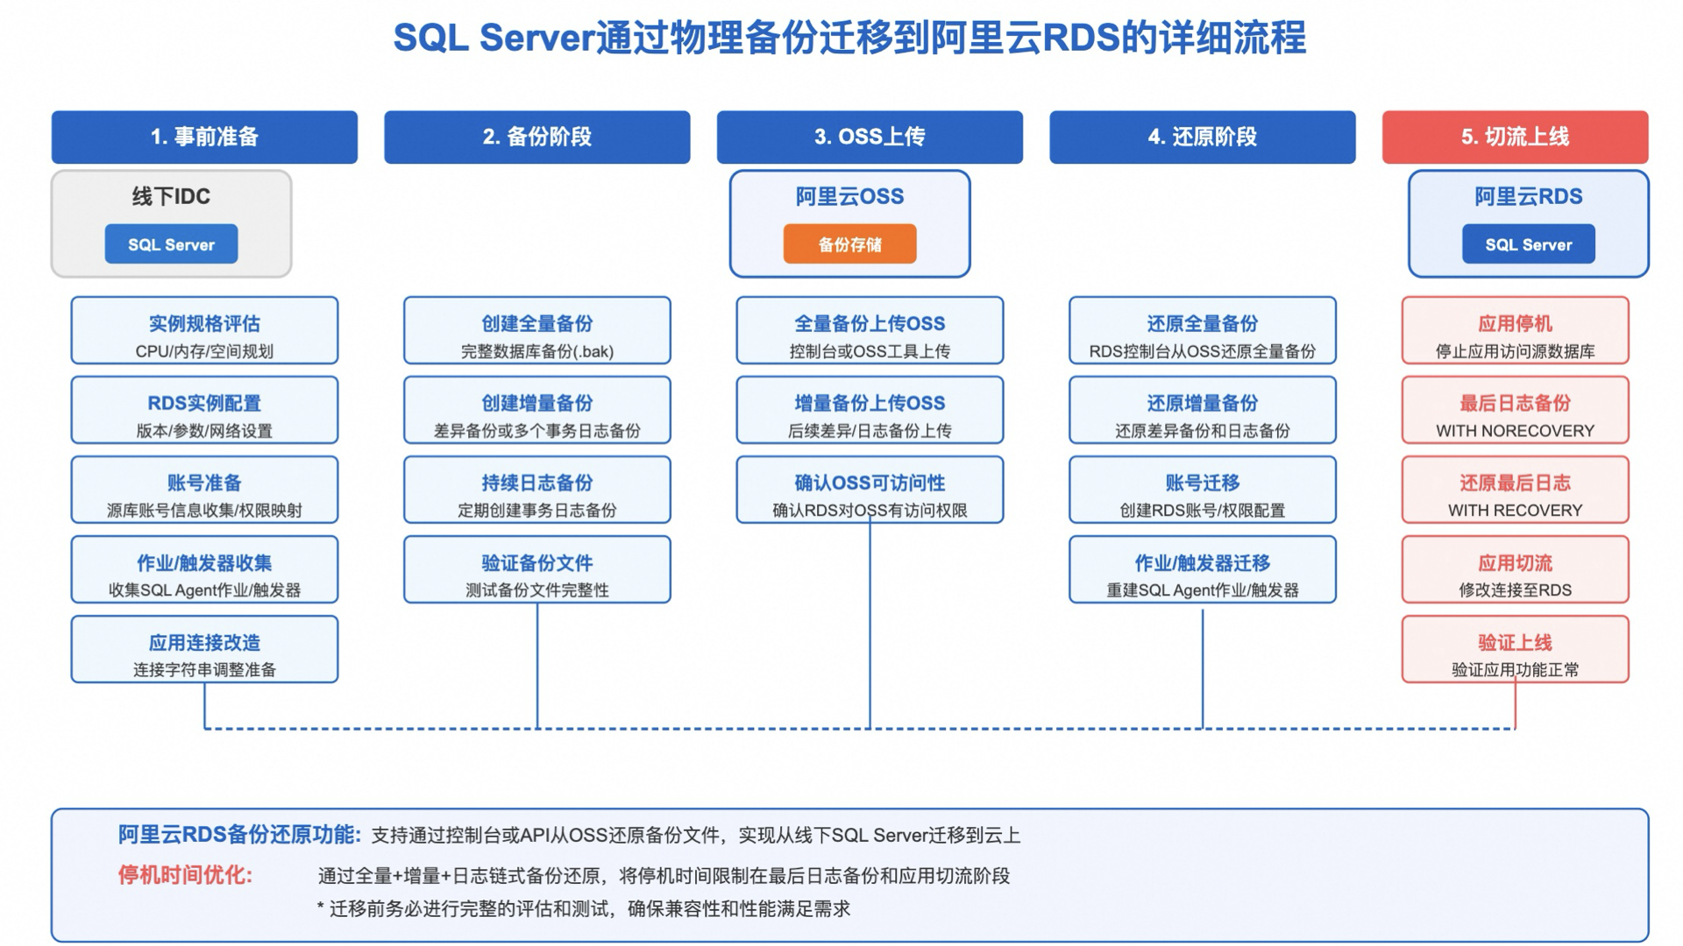Image resolution: width=1683 pixels, height=946 pixels.
Task: Select the 最后日志备份 step box
Action: tap(1515, 410)
